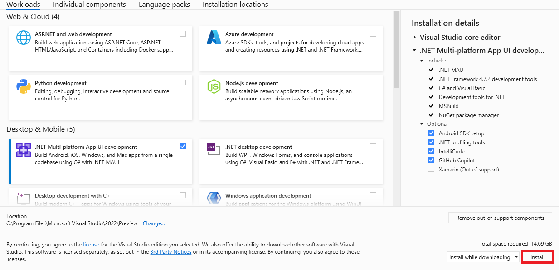Click the Python development logo icon
Screen dimensions: 559x270
(23, 86)
